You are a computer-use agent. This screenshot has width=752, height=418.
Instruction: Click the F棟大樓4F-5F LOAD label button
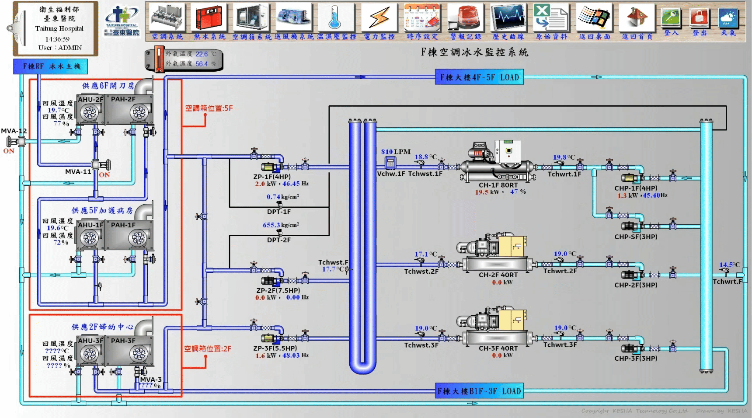[x=479, y=78]
